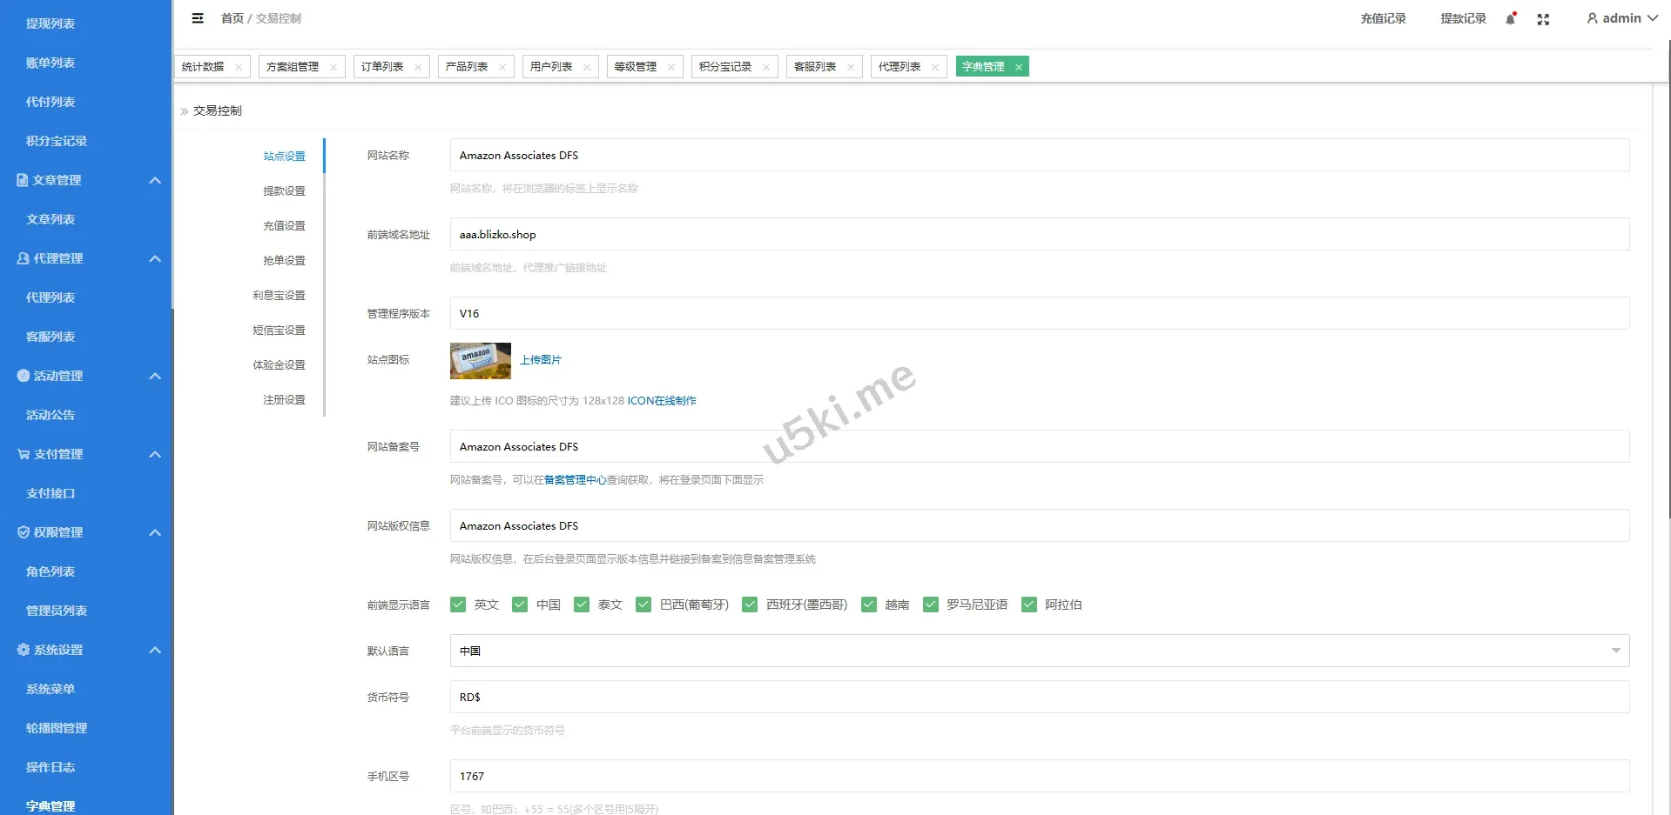Toggle the 泰文 language checkbox
The width and height of the screenshot is (1671, 815).
click(582, 605)
